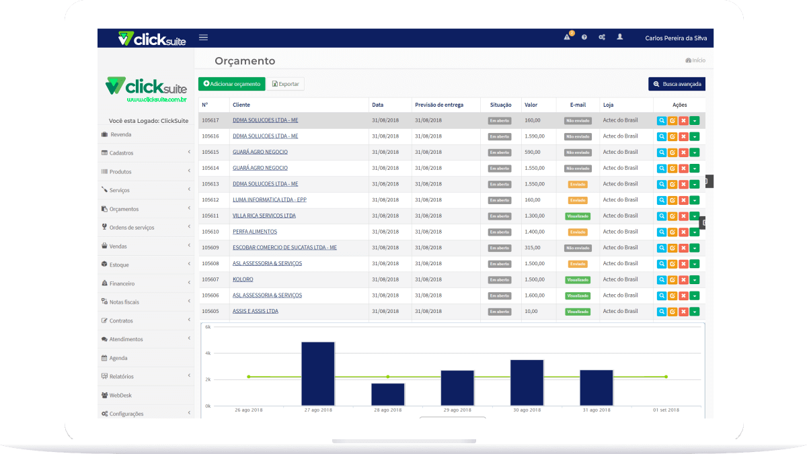The height and width of the screenshot is (454, 807).
Task: Edit budget 105610 using the orange icon
Action: 672,232
